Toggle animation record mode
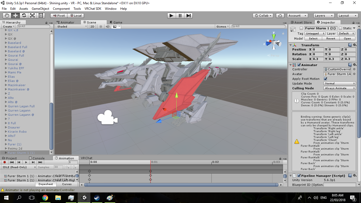Viewport: 361px width, 203px height. tap(4, 162)
